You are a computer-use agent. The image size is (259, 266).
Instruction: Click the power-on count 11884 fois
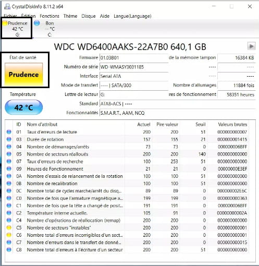(237, 86)
